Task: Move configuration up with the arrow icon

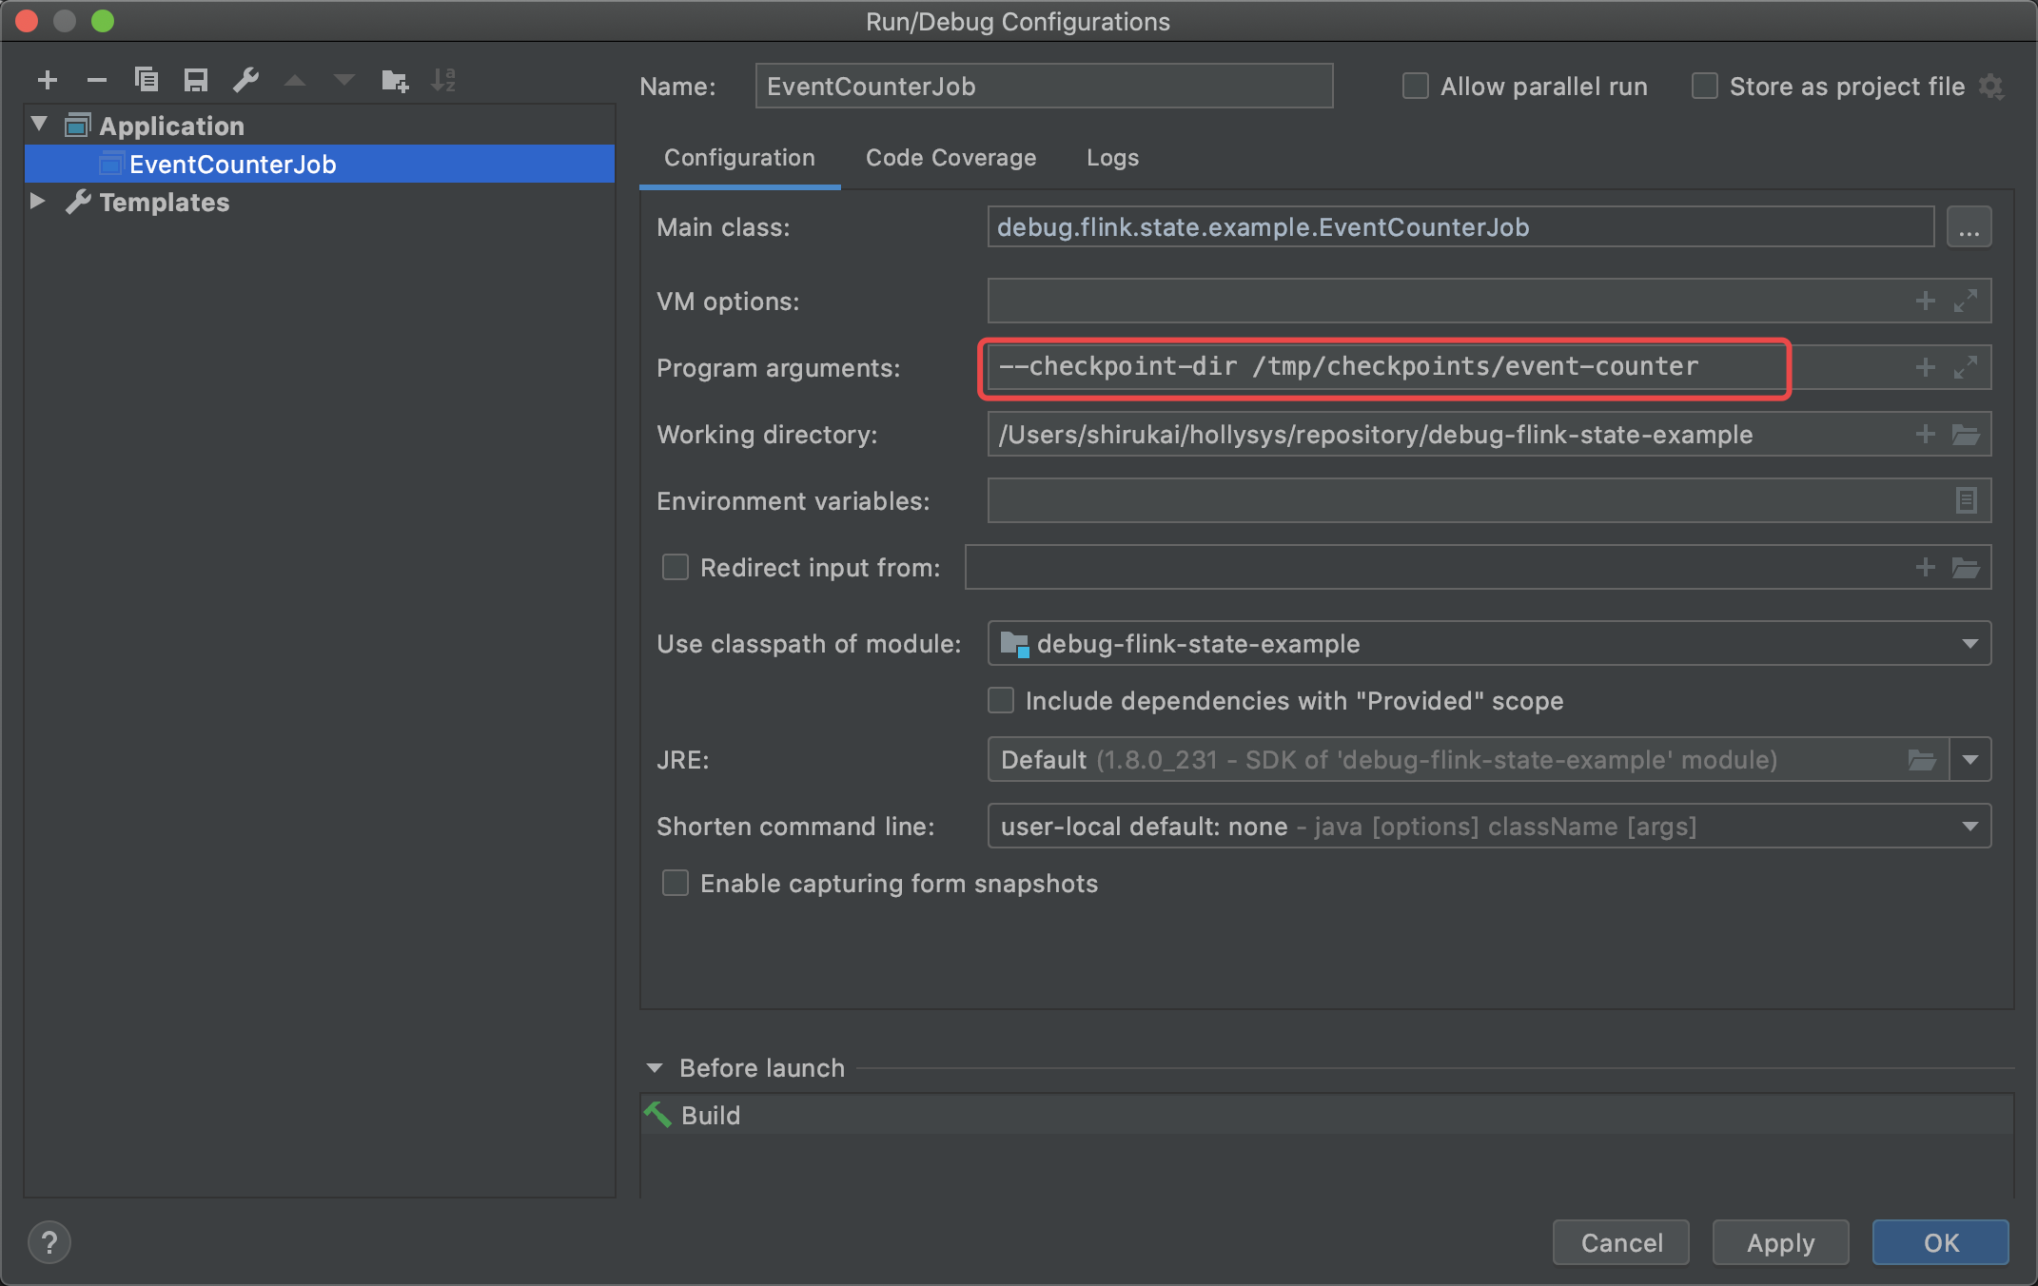Action: pos(295,81)
